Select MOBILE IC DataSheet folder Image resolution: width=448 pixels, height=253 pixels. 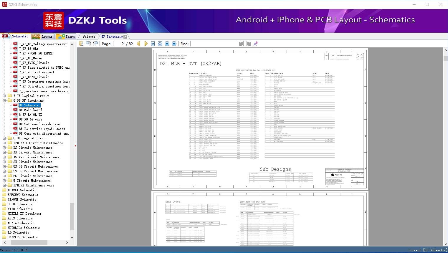pyautogui.click(x=25, y=214)
